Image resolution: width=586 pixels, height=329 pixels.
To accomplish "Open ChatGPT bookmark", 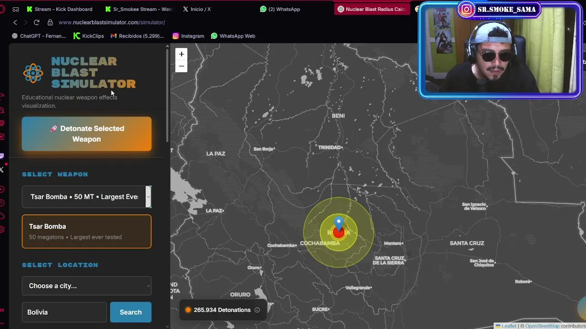I will pos(39,36).
